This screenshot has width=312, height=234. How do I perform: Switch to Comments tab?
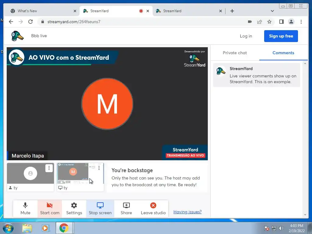(283, 53)
